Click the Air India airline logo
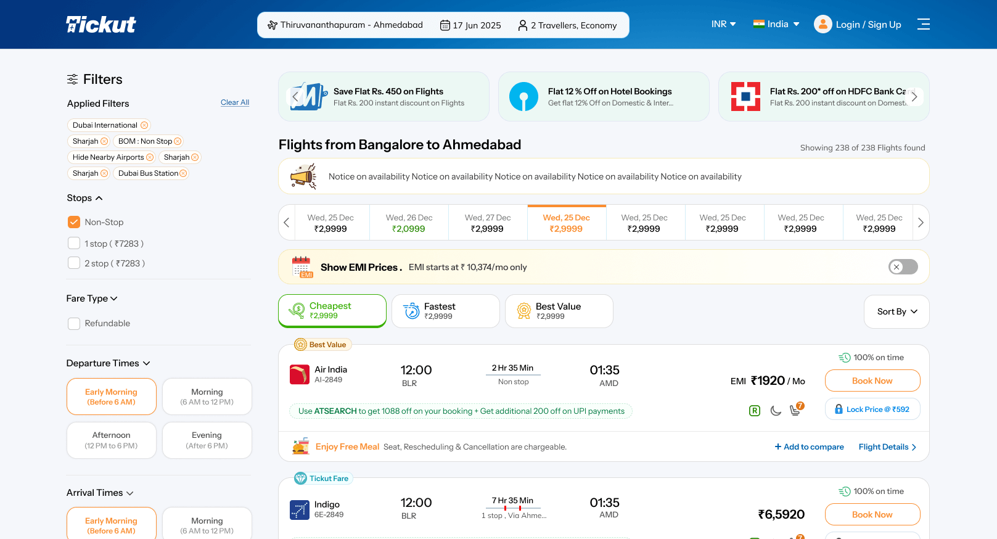The image size is (997, 539). click(x=300, y=374)
